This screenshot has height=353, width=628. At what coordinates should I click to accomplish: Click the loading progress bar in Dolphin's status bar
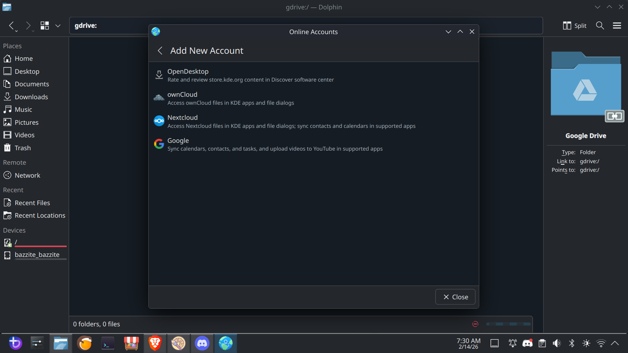point(508,324)
